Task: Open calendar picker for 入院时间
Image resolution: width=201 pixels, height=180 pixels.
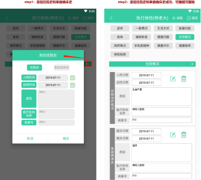Action: (x=72, y=78)
